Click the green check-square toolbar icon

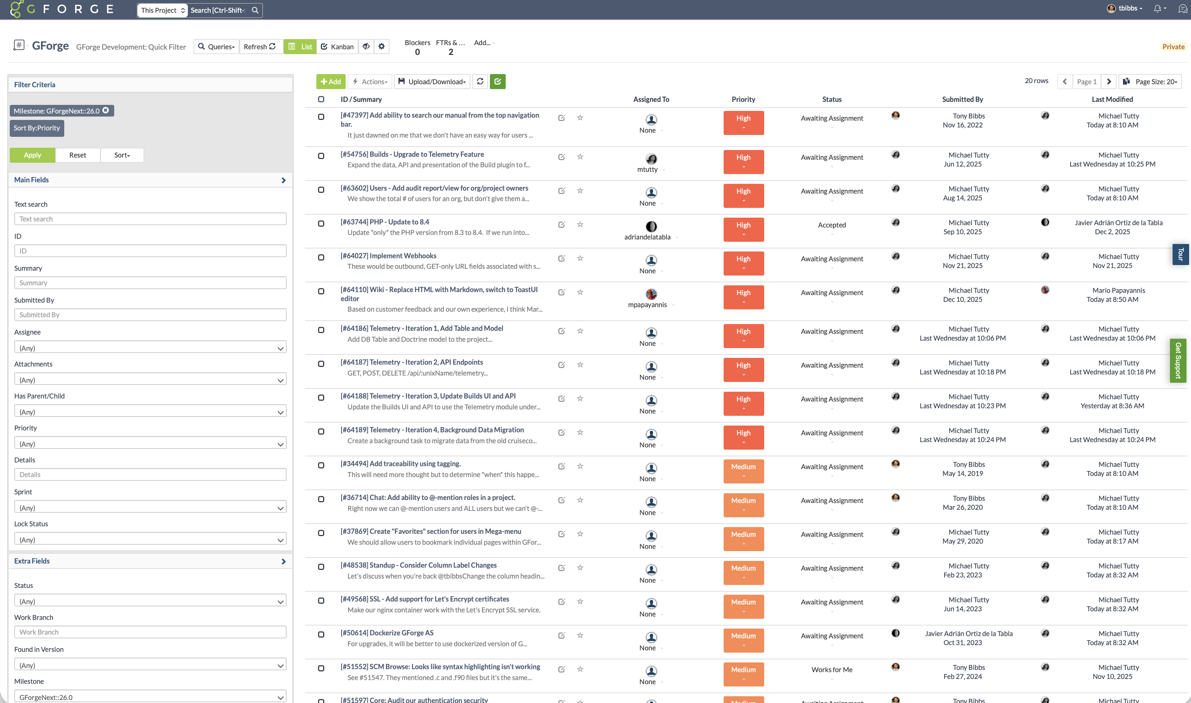[x=497, y=82]
